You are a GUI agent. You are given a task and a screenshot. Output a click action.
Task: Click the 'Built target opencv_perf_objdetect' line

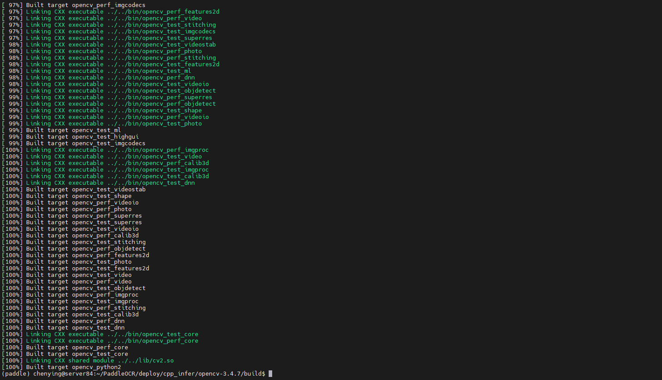pos(73,249)
